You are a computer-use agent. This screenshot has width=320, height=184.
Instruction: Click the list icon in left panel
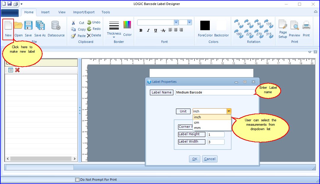tap(11, 70)
